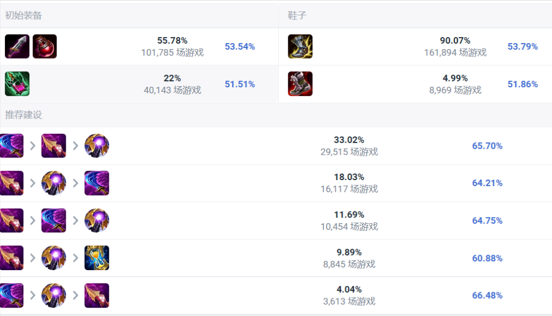Select first item of the 33.02% build

[x=12, y=146]
